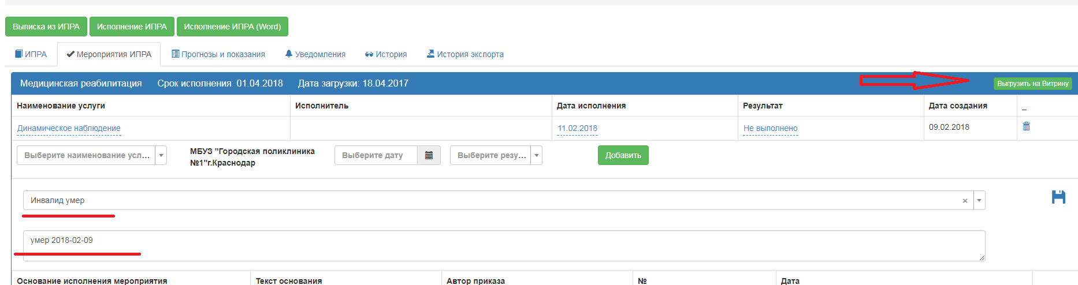1078x285 pixels.
Task: Open the Прогнозы и показания tab
Action: [x=218, y=54]
